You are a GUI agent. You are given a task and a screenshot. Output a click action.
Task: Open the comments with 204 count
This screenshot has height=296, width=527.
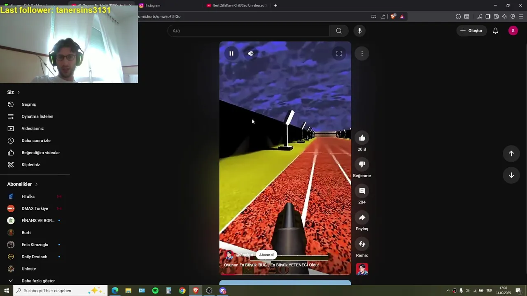pos(362,191)
